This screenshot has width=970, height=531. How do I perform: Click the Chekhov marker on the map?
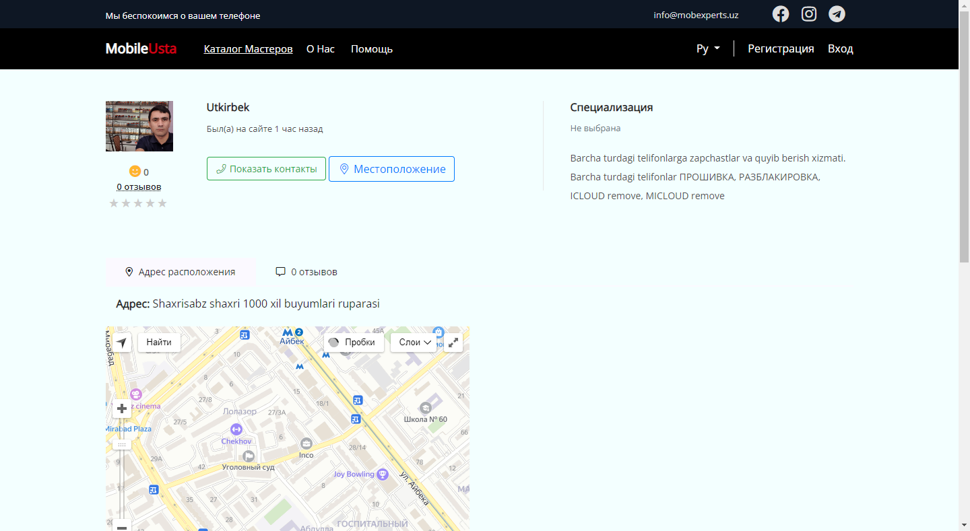click(x=236, y=429)
